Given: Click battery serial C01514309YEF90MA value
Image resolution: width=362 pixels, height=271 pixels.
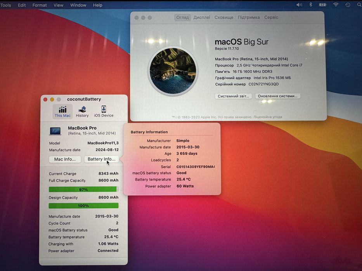Looking at the screenshot, I should [x=196, y=166].
